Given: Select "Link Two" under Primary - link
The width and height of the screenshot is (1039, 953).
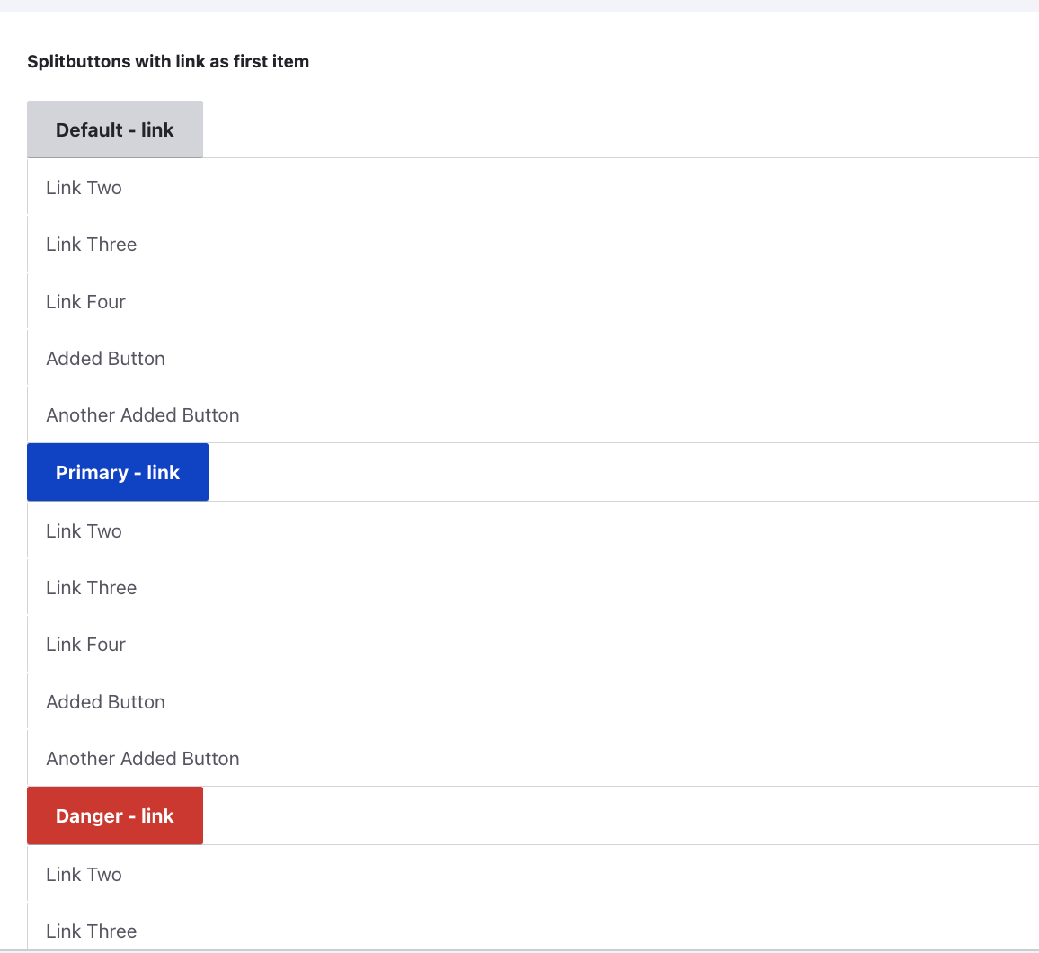Looking at the screenshot, I should [x=84, y=530].
